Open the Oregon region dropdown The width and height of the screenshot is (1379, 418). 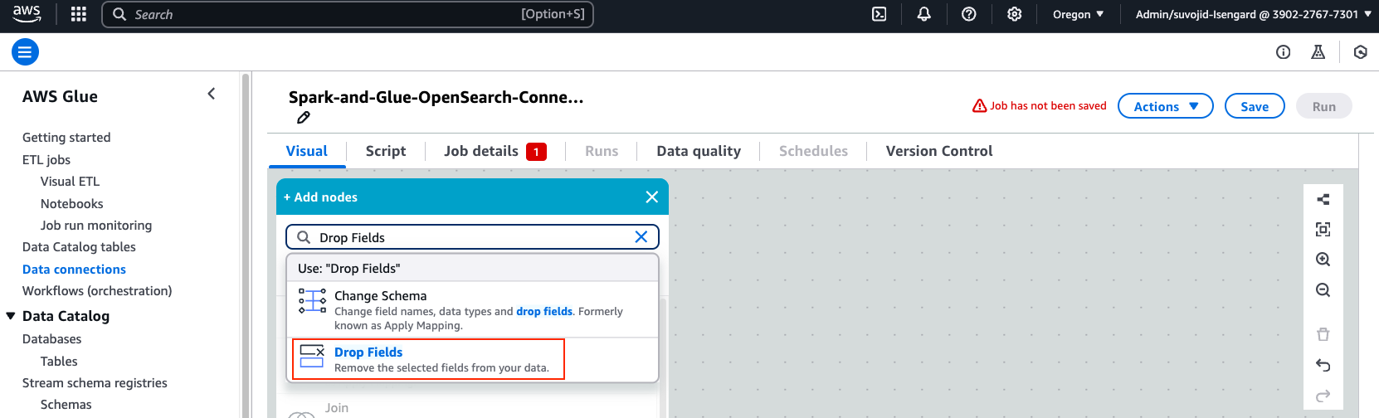[x=1078, y=14]
